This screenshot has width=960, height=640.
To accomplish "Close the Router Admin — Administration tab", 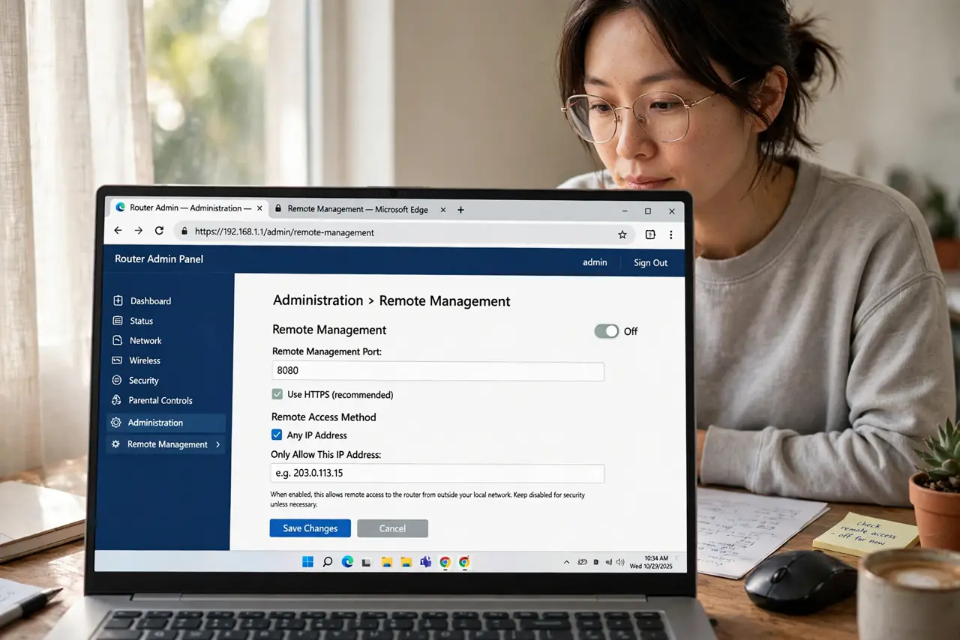I will (259, 208).
